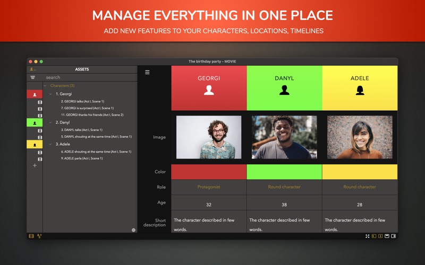Open the asset type dropdown above the filter icon
Screen dimensions: 425x265
coord(33,69)
